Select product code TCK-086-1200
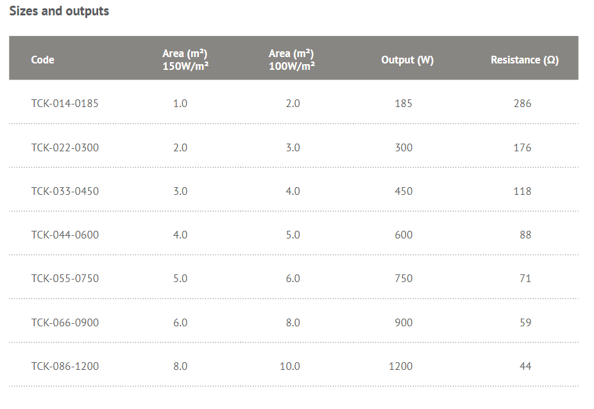Screen dimensions: 594x409 [65, 366]
